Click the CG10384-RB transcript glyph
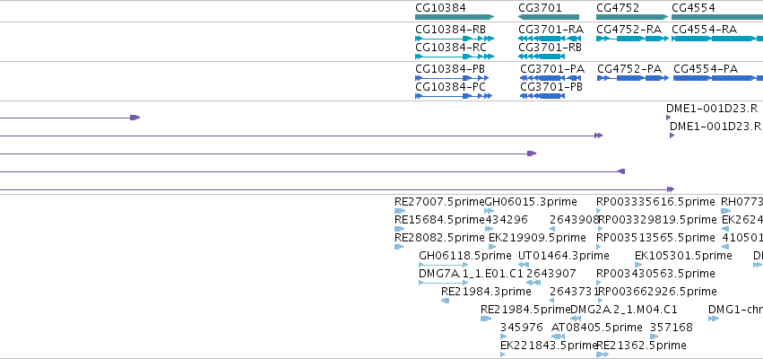The image size is (763, 359). point(455,39)
